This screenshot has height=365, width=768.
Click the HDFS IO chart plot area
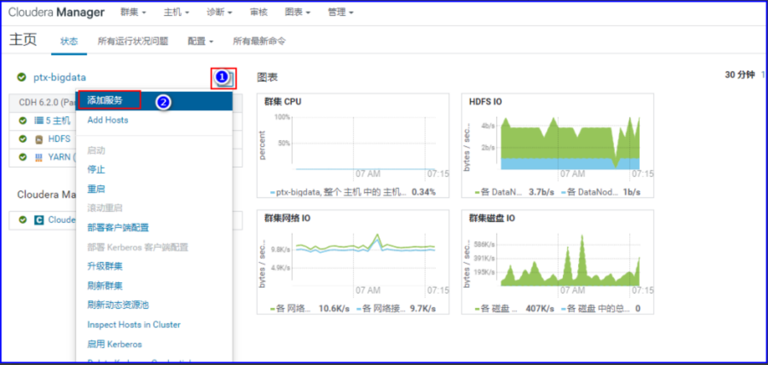[x=570, y=143]
